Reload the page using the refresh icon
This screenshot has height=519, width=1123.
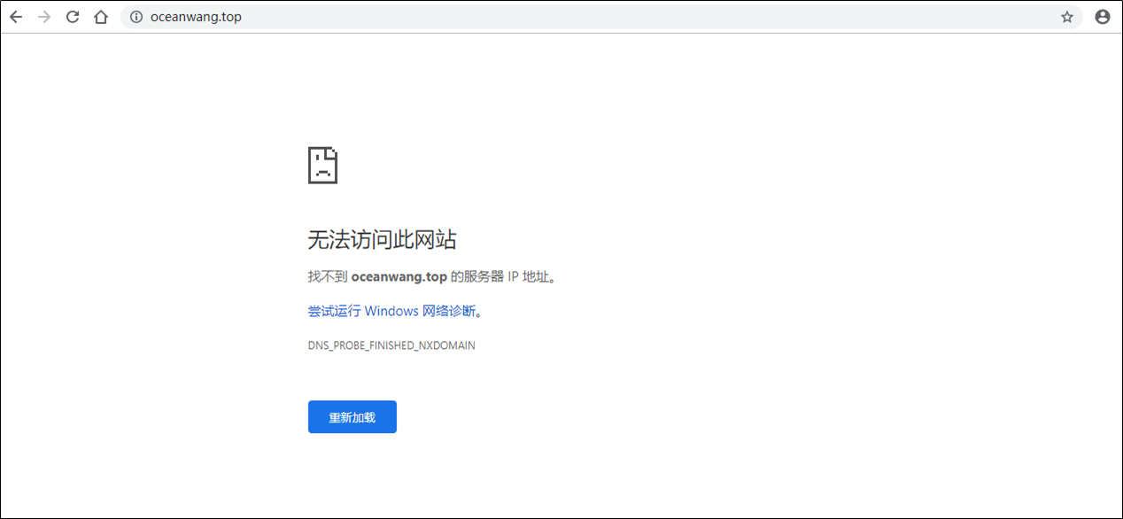pyautogui.click(x=74, y=16)
